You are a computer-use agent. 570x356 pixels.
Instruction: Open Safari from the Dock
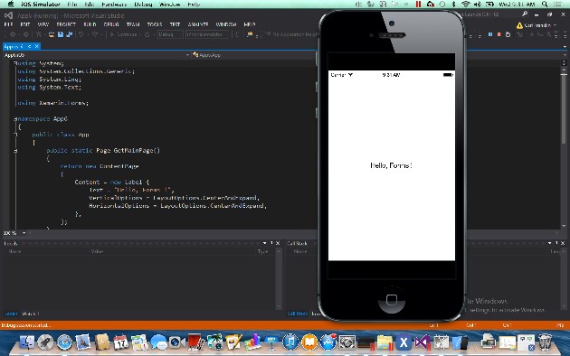pyautogui.click(x=64, y=342)
